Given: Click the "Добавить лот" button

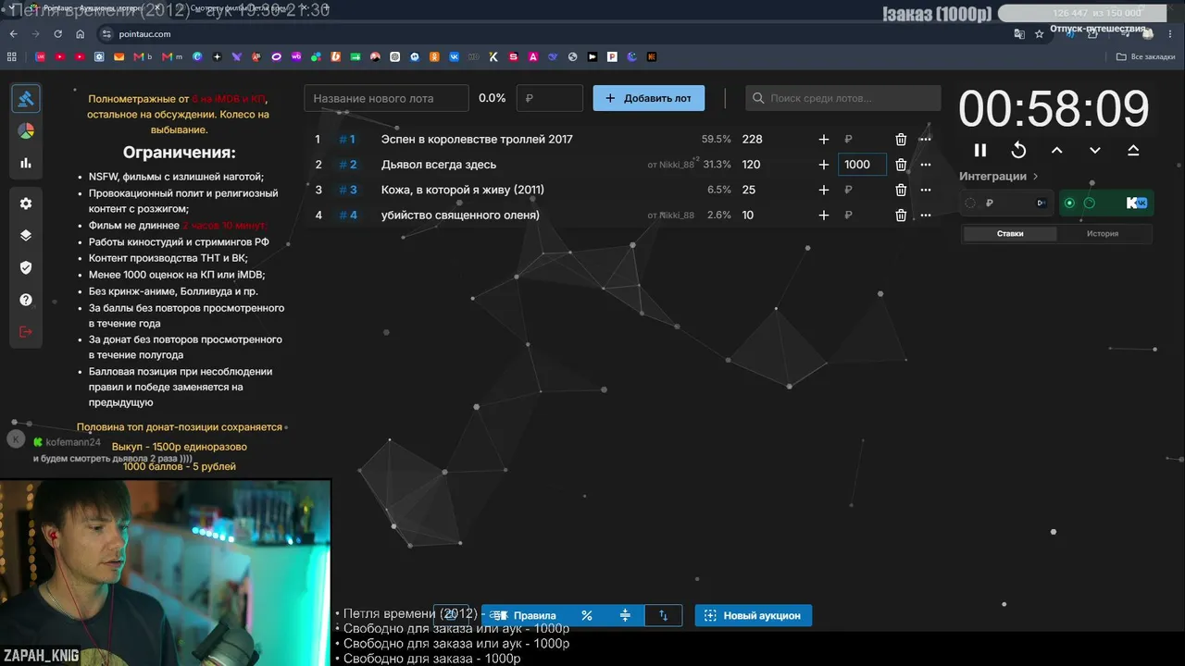Looking at the screenshot, I should 649,98.
